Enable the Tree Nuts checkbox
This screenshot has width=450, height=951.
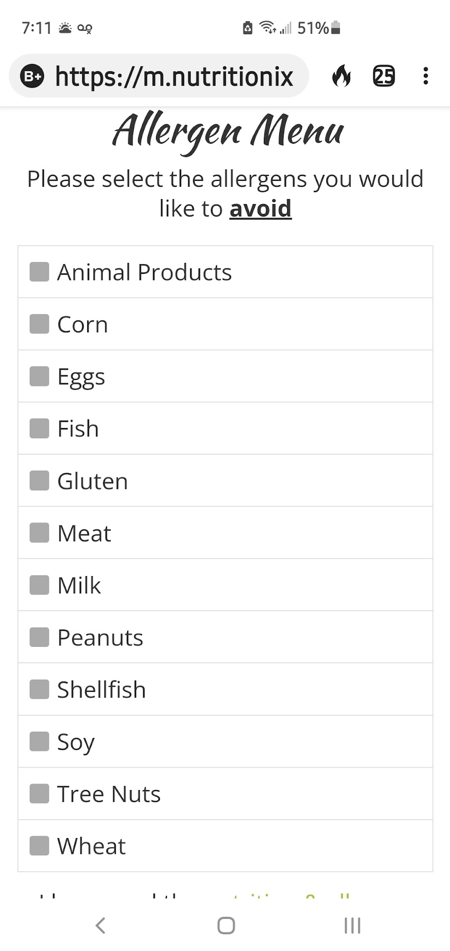(x=40, y=793)
